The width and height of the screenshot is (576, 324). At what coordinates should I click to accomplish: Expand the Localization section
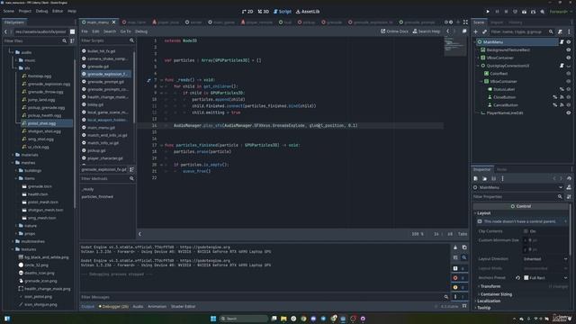click(x=489, y=301)
